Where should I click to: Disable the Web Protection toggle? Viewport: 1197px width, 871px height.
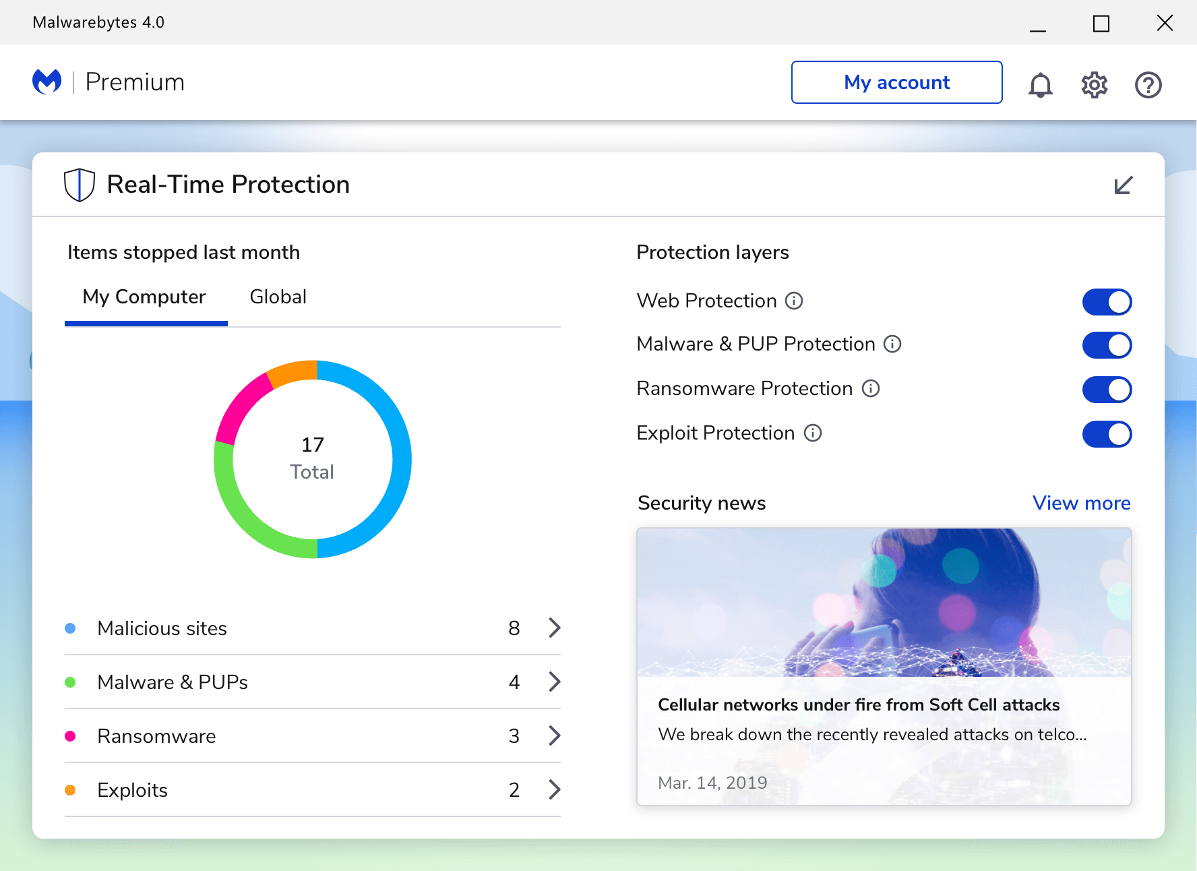click(1107, 302)
